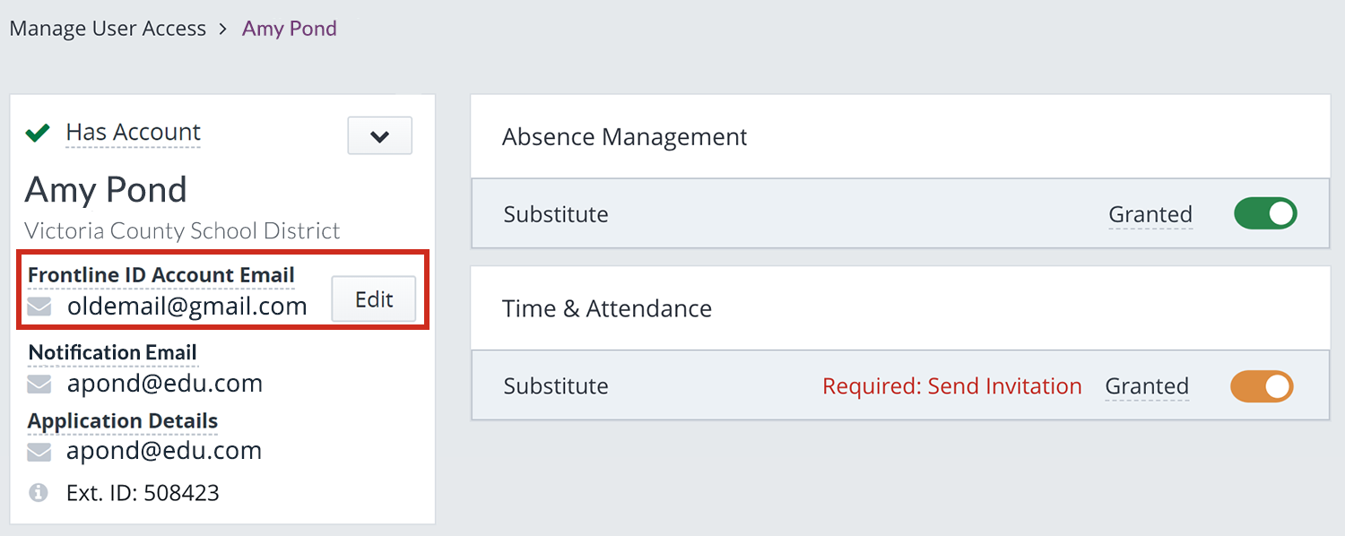Click the green Has Account checkmark icon
Screen dimensions: 1345x536
(38, 133)
